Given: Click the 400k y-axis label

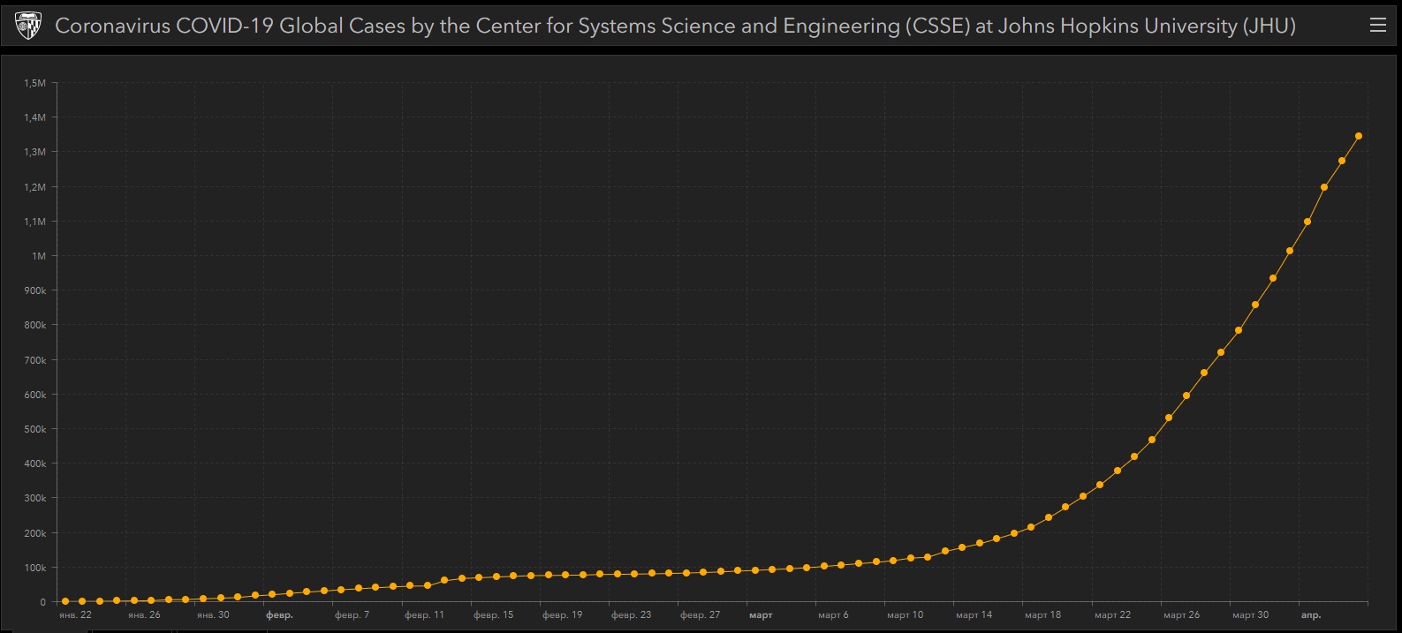Looking at the screenshot, I should [x=35, y=463].
